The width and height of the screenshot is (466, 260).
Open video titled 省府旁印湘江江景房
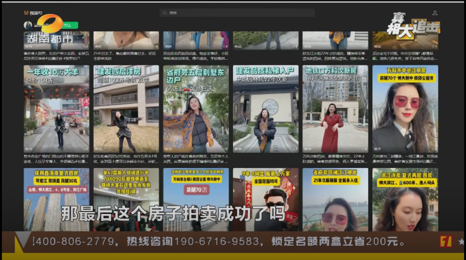click(335, 200)
